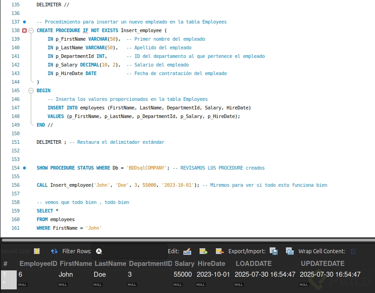Click the SHOW PROCEDURE STATUS statement

103,168
